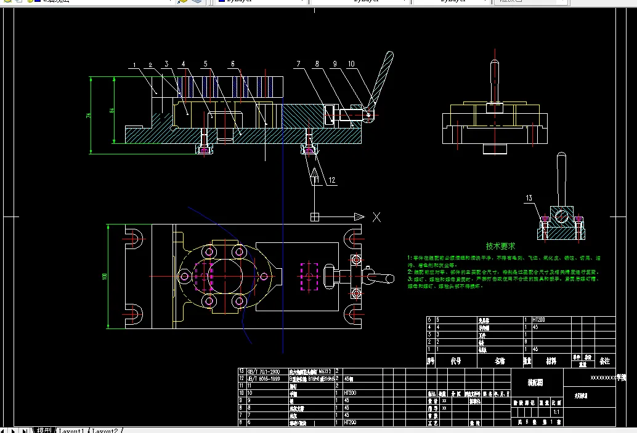This screenshot has width=637, height=433.
Task: Jump to last layout tab arrow
Action: point(25,431)
